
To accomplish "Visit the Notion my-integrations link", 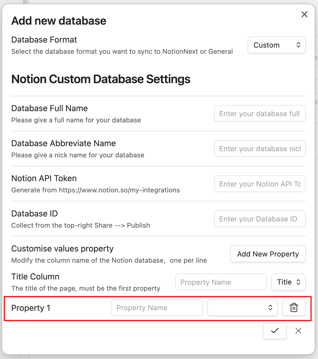I will tap(119, 190).
